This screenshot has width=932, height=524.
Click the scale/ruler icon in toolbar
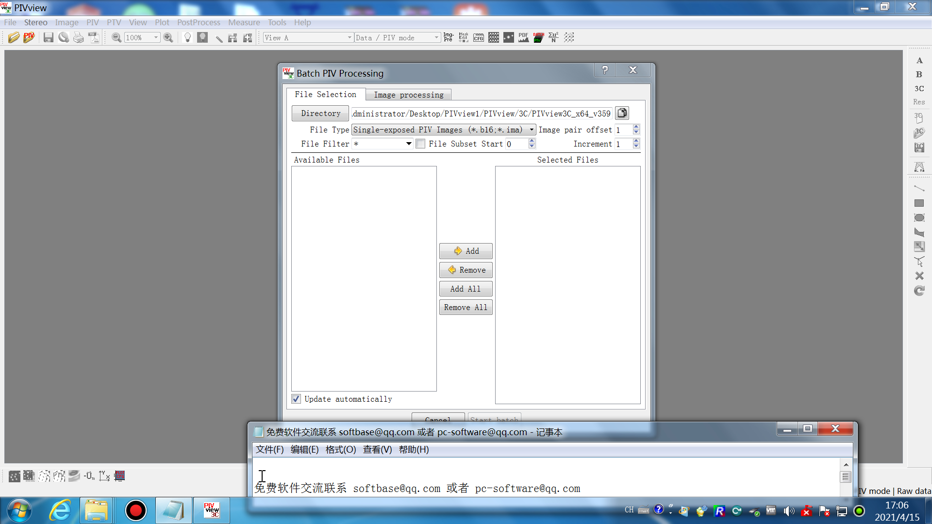point(218,38)
